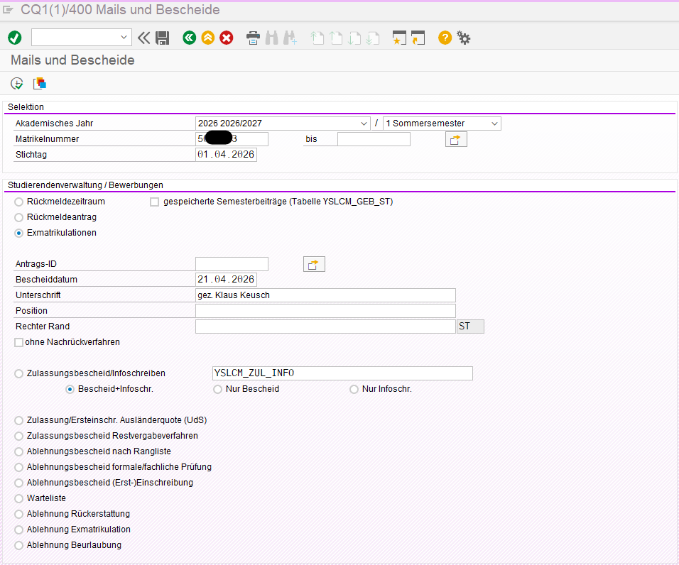Viewport: 679px width, 565px height.
Task: Collapse the command field with double chevron
Action: point(143,38)
